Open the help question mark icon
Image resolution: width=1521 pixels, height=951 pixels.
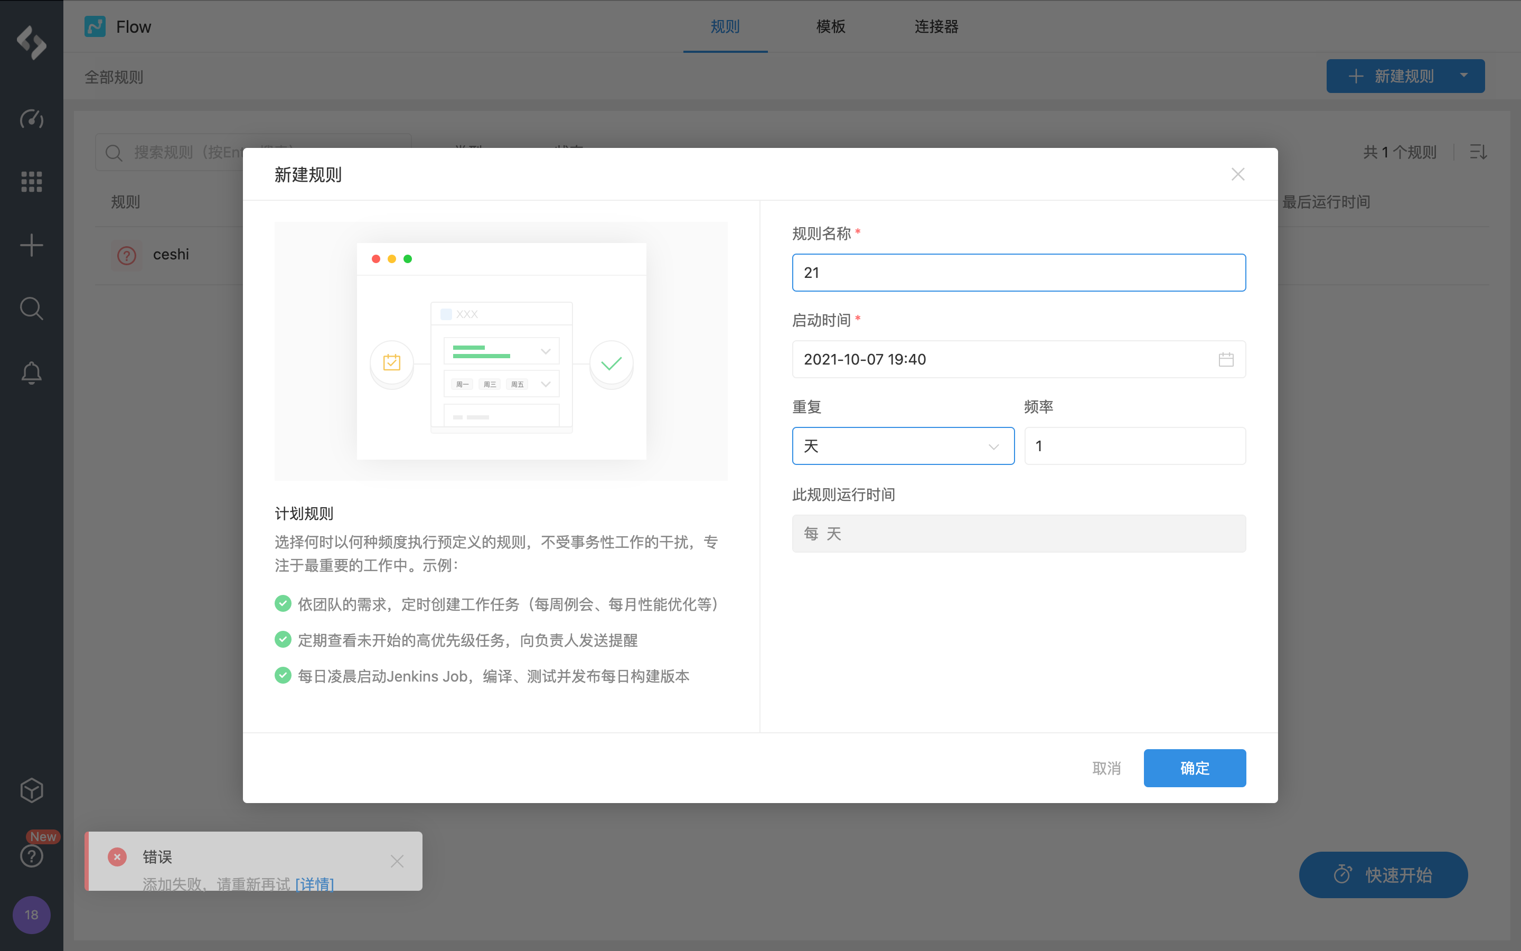pyautogui.click(x=32, y=856)
